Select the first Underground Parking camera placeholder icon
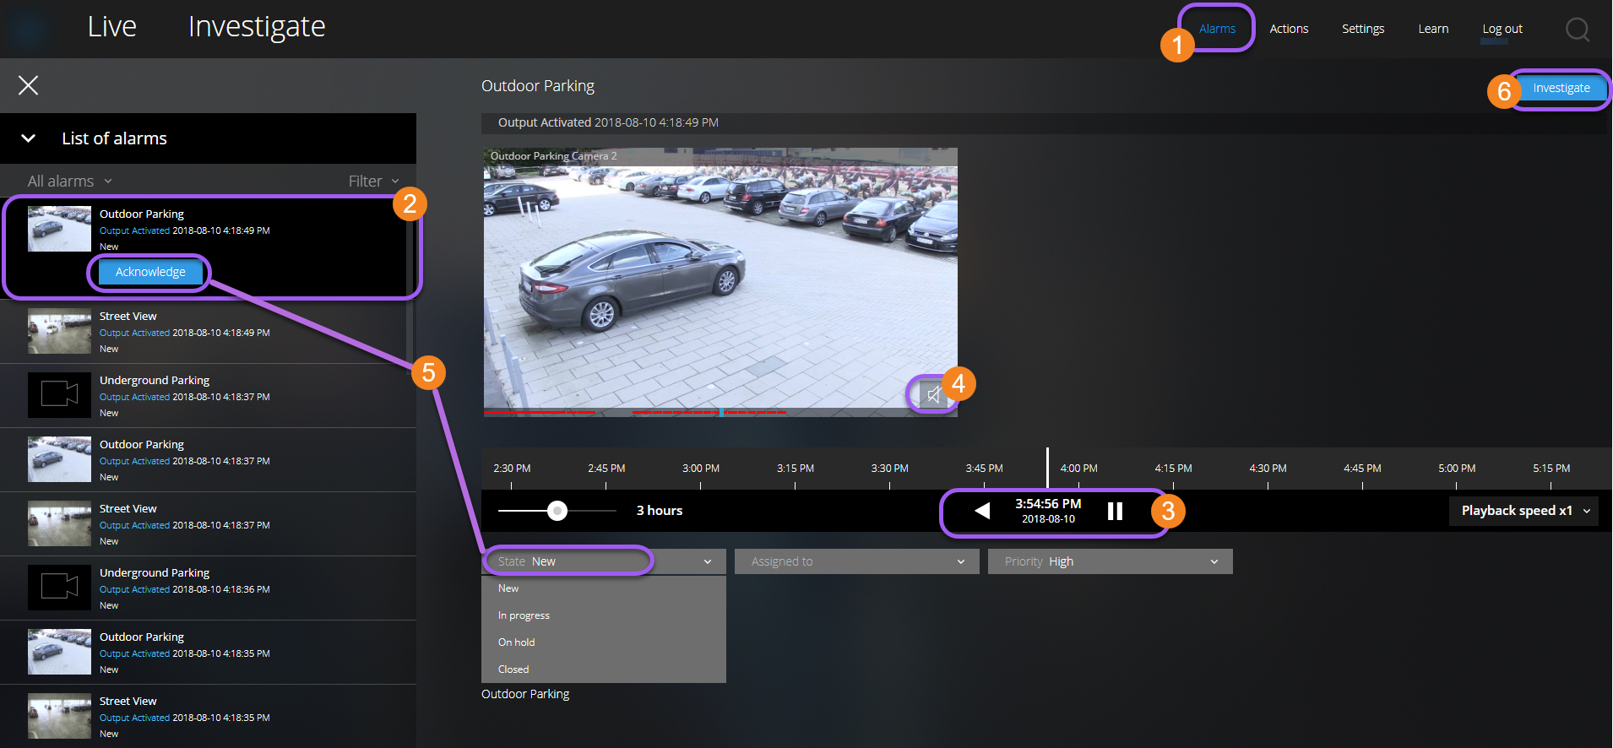The image size is (1613, 748). click(59, 394)
